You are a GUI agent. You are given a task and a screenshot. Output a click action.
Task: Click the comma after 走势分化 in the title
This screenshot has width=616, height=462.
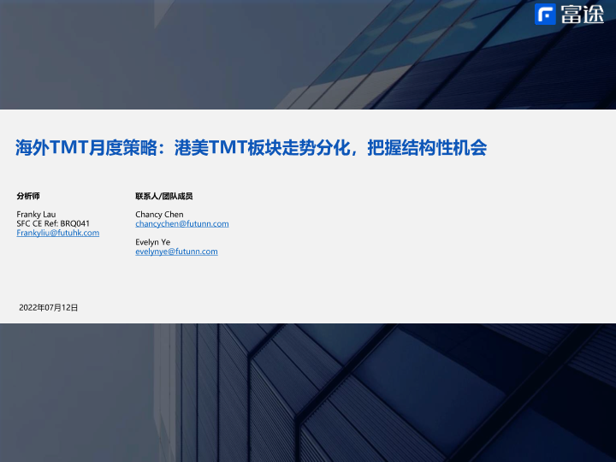(356, 152)
